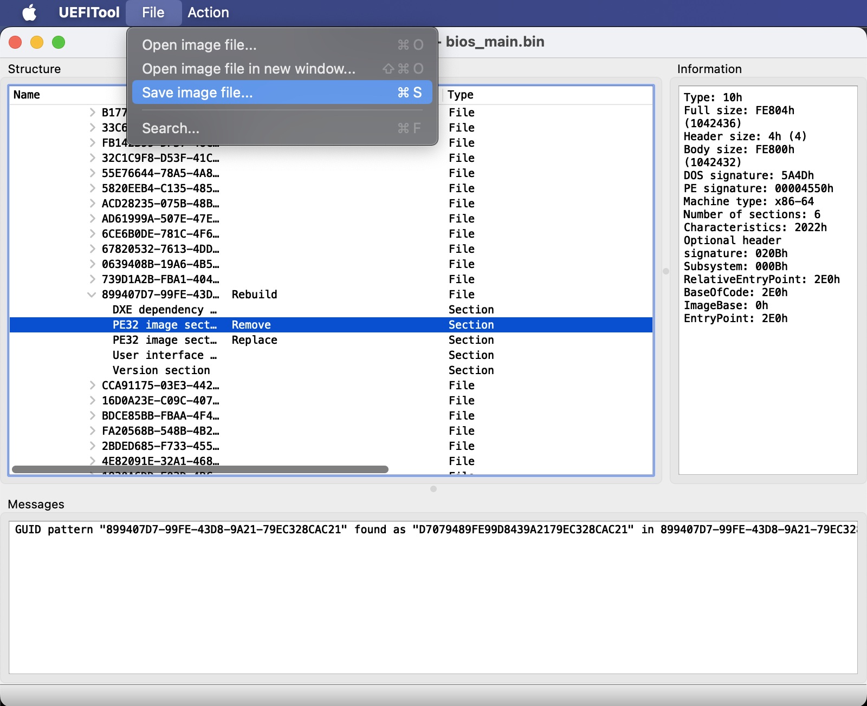Choose Search... from File menu
The height and width of the screenshot is (706, 867).
click(282, 128)
